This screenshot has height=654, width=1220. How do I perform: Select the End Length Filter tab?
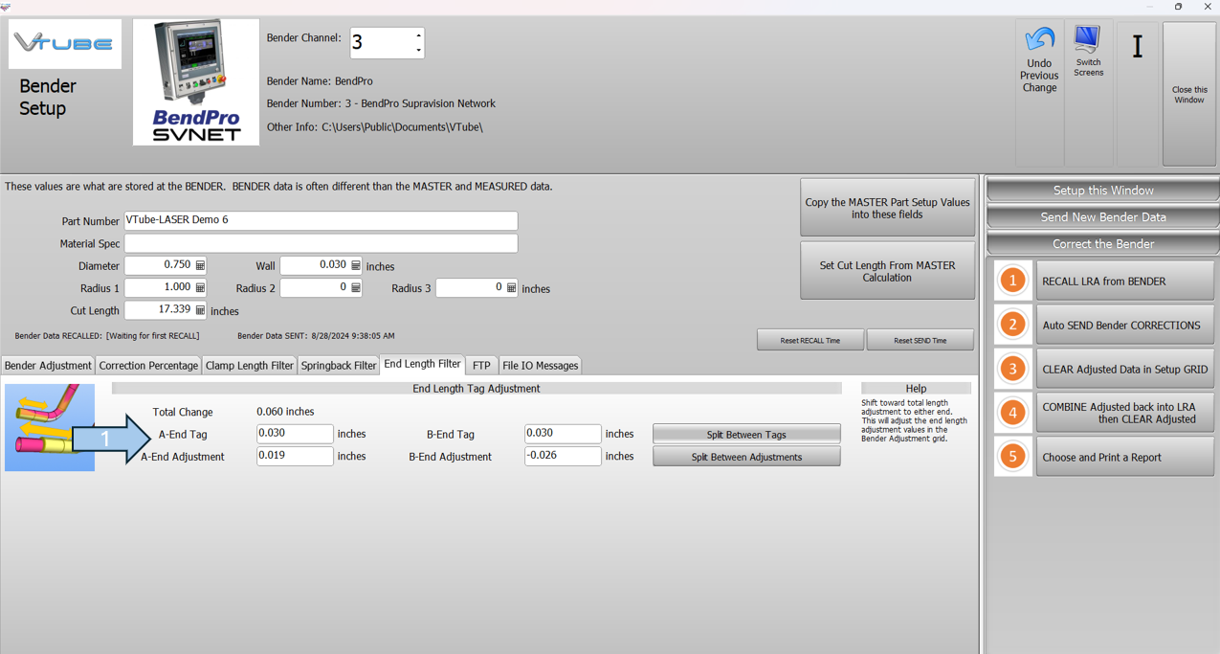point(422,364)
